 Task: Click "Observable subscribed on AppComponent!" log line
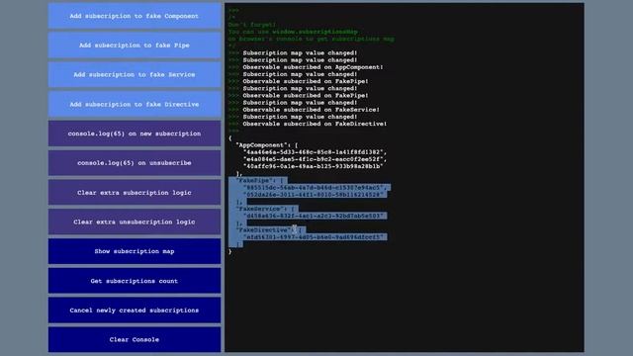click(x=313, y=67)
